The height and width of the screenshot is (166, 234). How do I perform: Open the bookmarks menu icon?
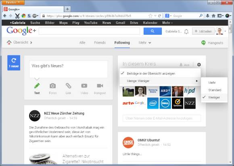click(x=219, y=16)
